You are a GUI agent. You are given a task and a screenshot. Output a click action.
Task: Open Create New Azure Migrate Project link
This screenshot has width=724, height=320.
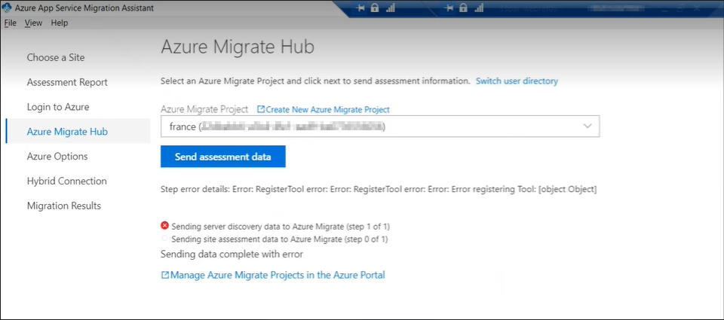pos(327,109)
